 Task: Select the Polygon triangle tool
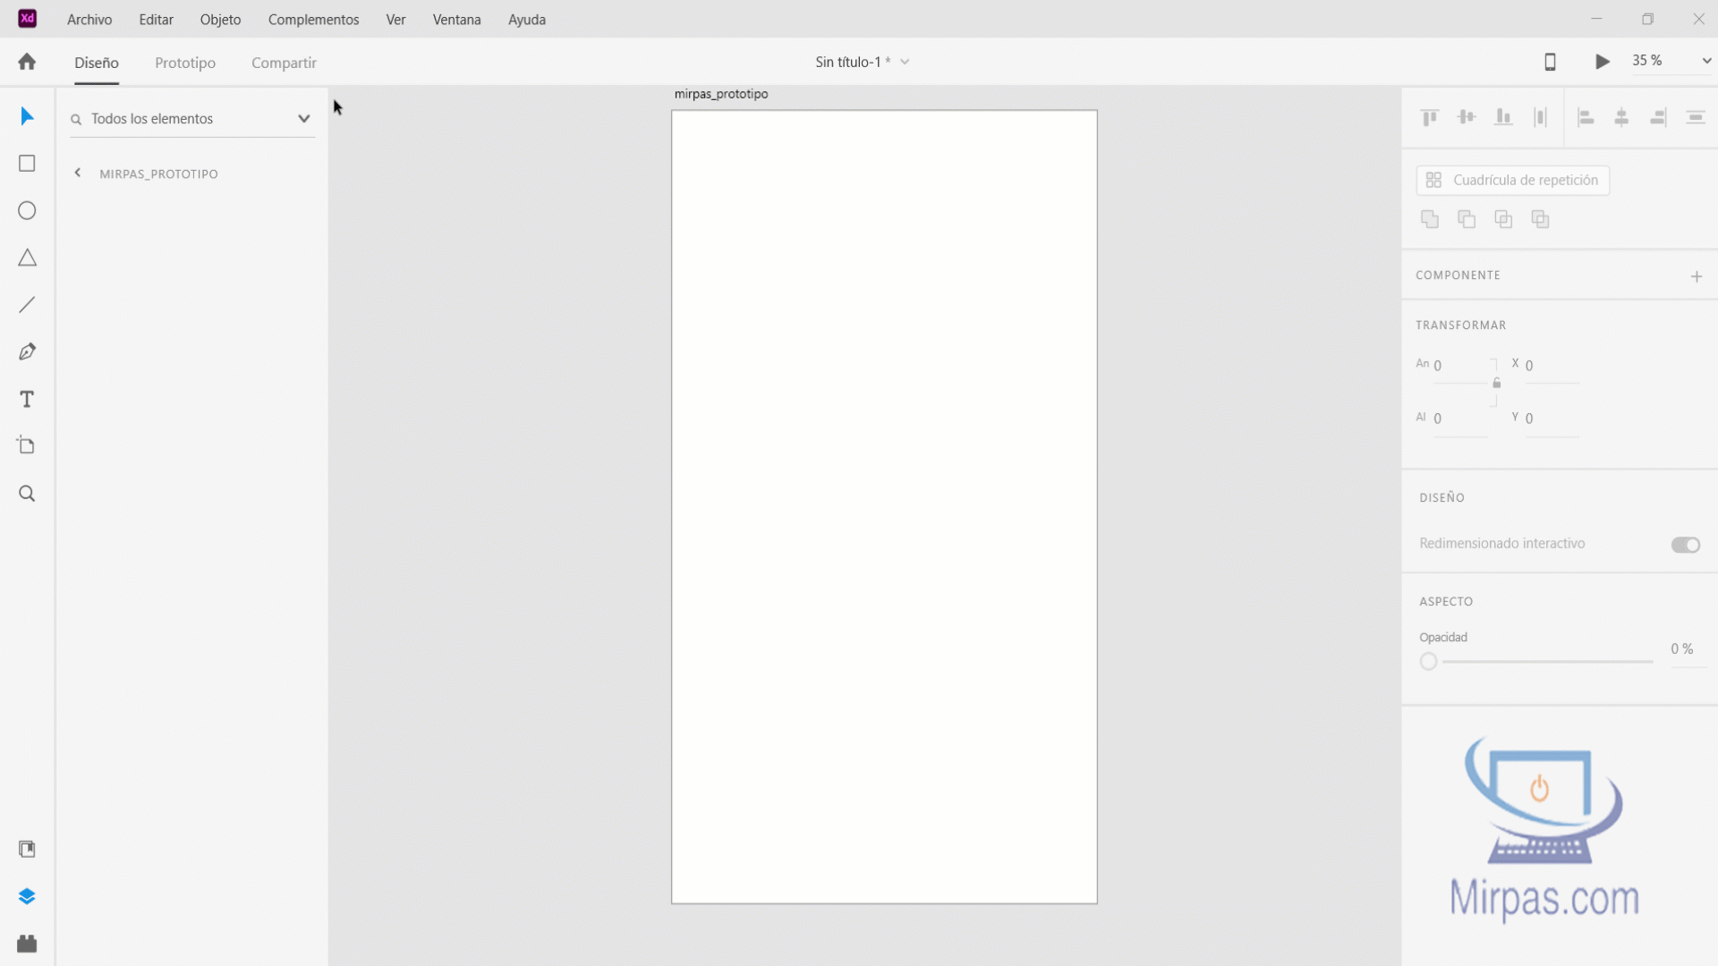pyautogui.click(x=27, y=258)
